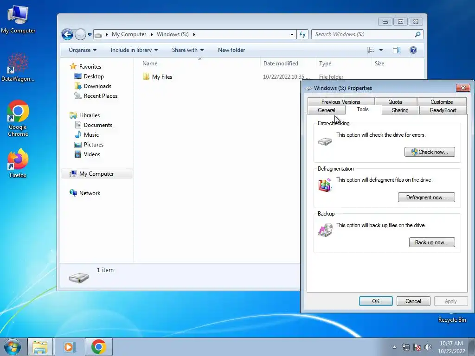Screen dimensions: 475x356
Task: Open Windows Media Player from taskbar
Action: click(x=69, y=347)
